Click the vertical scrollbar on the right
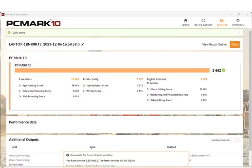Screen dimensions: 252x168 coord(250,90)
